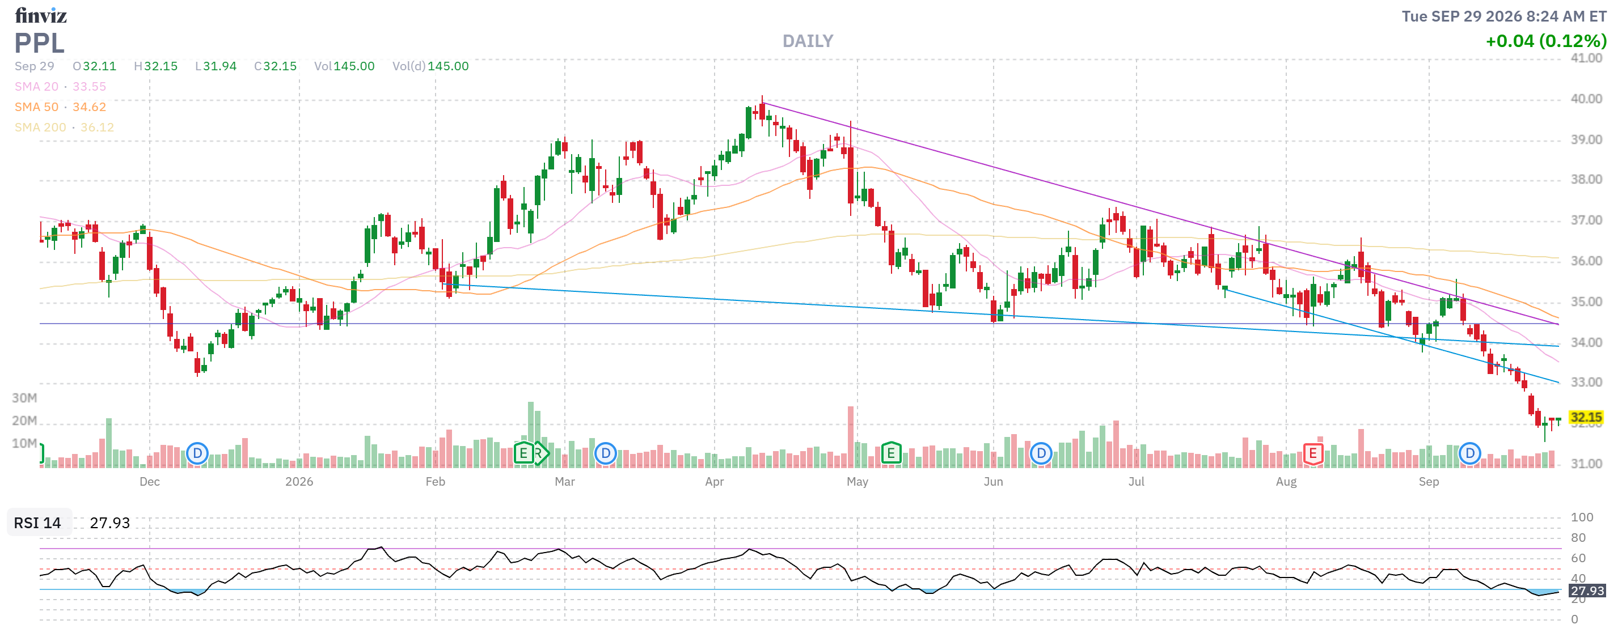Click the May month label
This screenshot has width=1622, height=637.
click(x=857, y=482)
